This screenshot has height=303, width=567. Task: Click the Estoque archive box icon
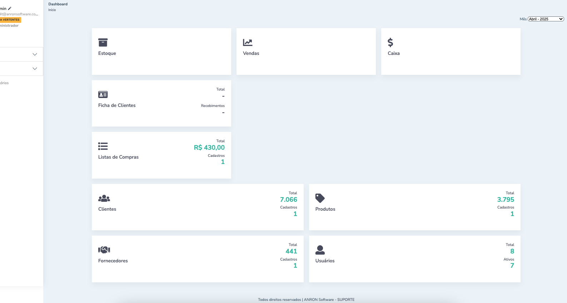[103, 42]
